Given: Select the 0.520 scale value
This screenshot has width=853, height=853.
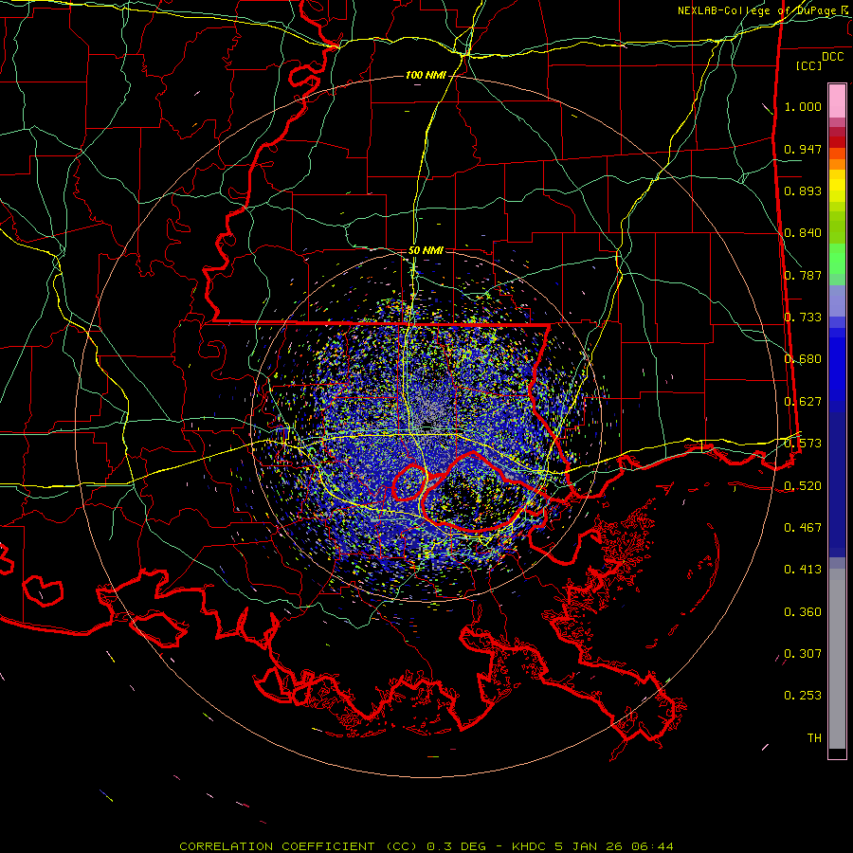Looking at the screenshot, I should 803,486.
